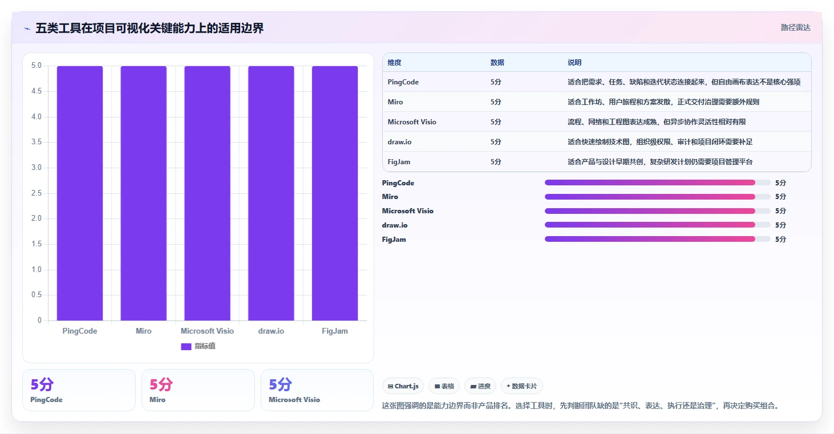Click the FigJam progress bar
This screenshot has height=434, width=834.
point(658,239)
